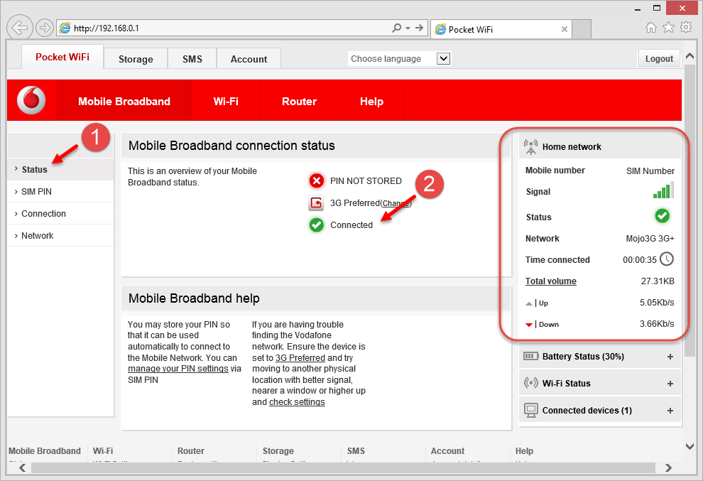Image resolution: width=703 pixels, height=481 pixels.
Task: Expand the Battery Status (30%) panel
Action: (x=670, y=357)
